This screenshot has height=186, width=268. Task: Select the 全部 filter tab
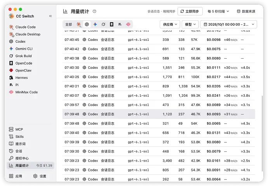69,24
